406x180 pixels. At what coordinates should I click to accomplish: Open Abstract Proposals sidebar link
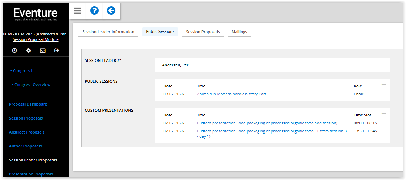pyautogui.click(x=27, y=132)
